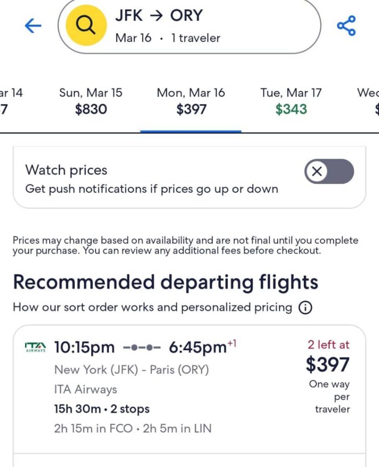
Task: Enable the Watch prices toggle
Action: point(329,171)
